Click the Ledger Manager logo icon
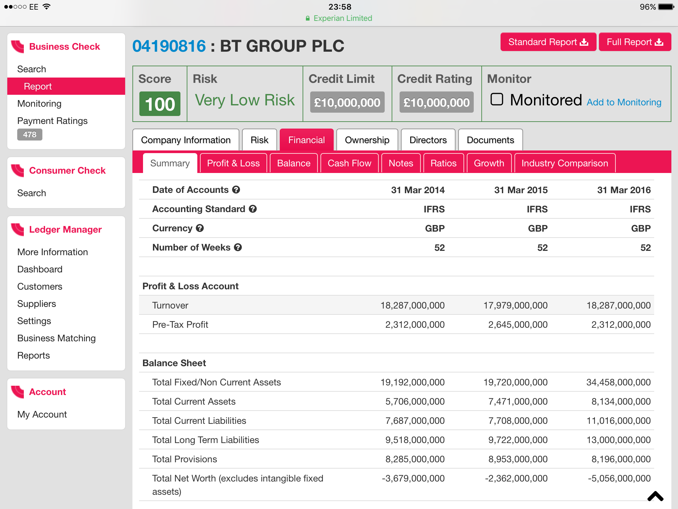This screenshot has height=509, width=678. tap(18, 230)
